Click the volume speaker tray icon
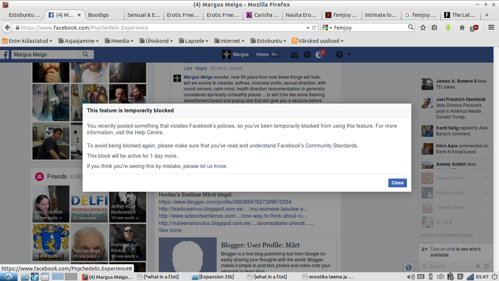The image size is (499, 281). pos(411,277)
